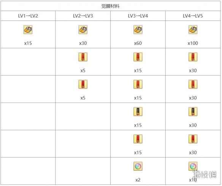222x186 pixels.
Task: Click first red scroll icon in LV4→LV5
Action: click(x=193, y=57)
